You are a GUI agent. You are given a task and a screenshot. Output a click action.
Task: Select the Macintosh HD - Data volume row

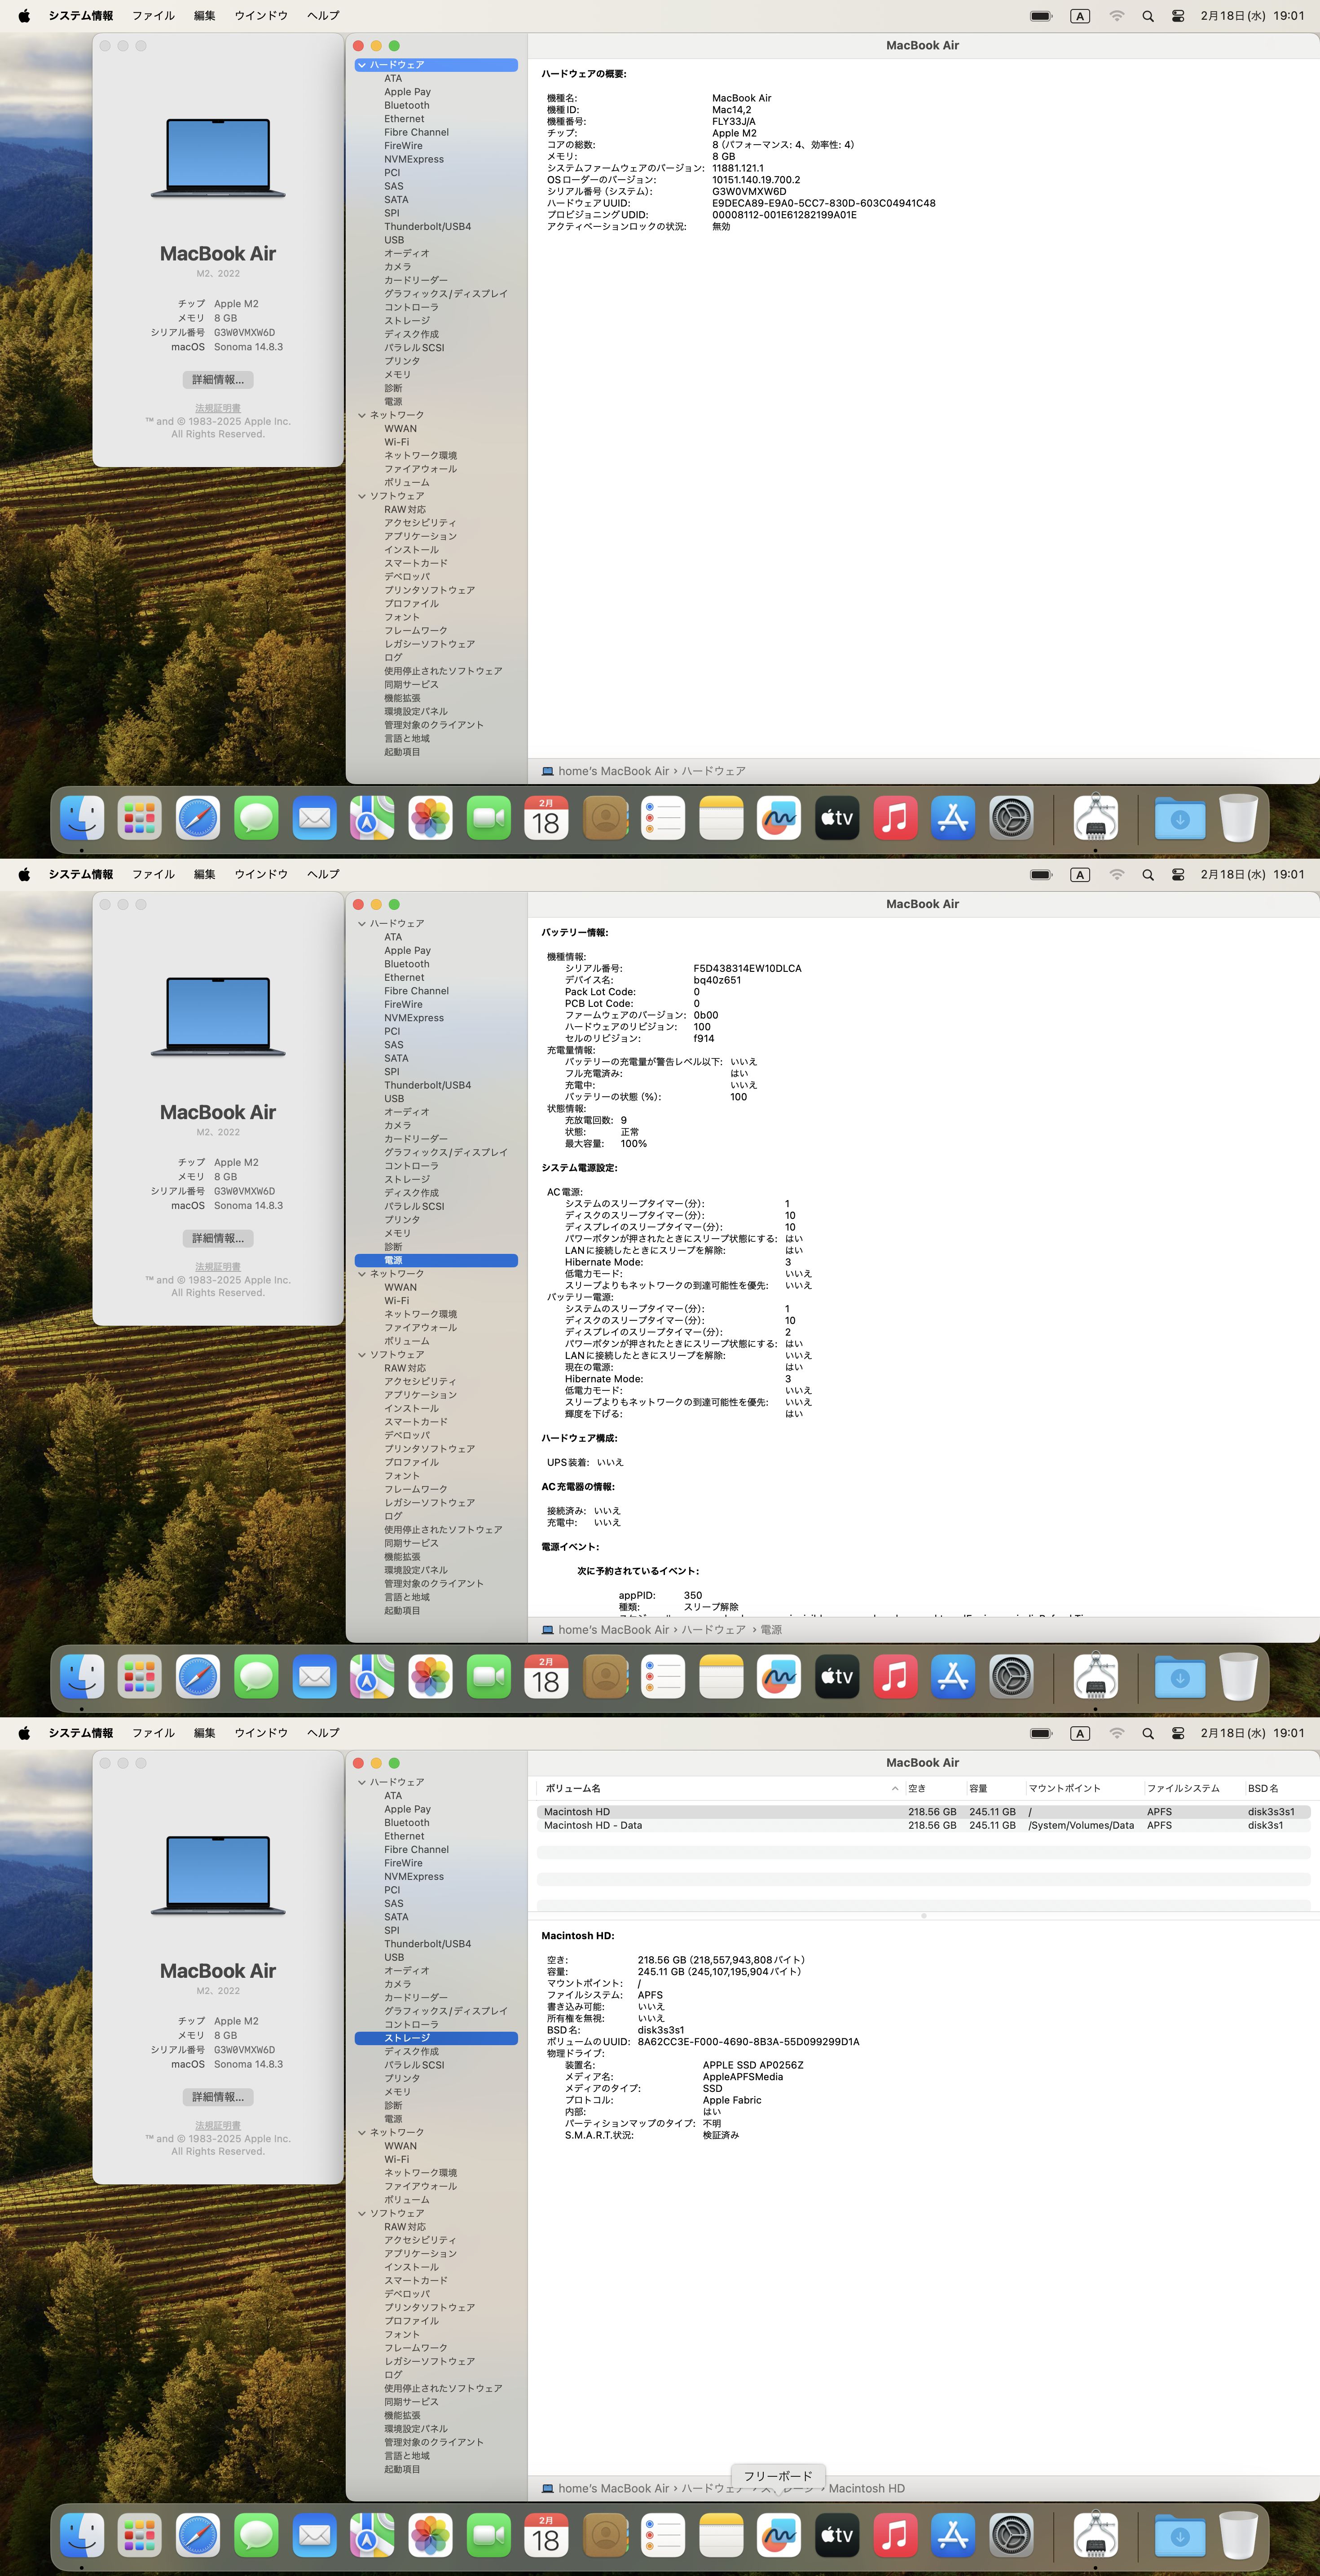click(x=593, y=1825)
